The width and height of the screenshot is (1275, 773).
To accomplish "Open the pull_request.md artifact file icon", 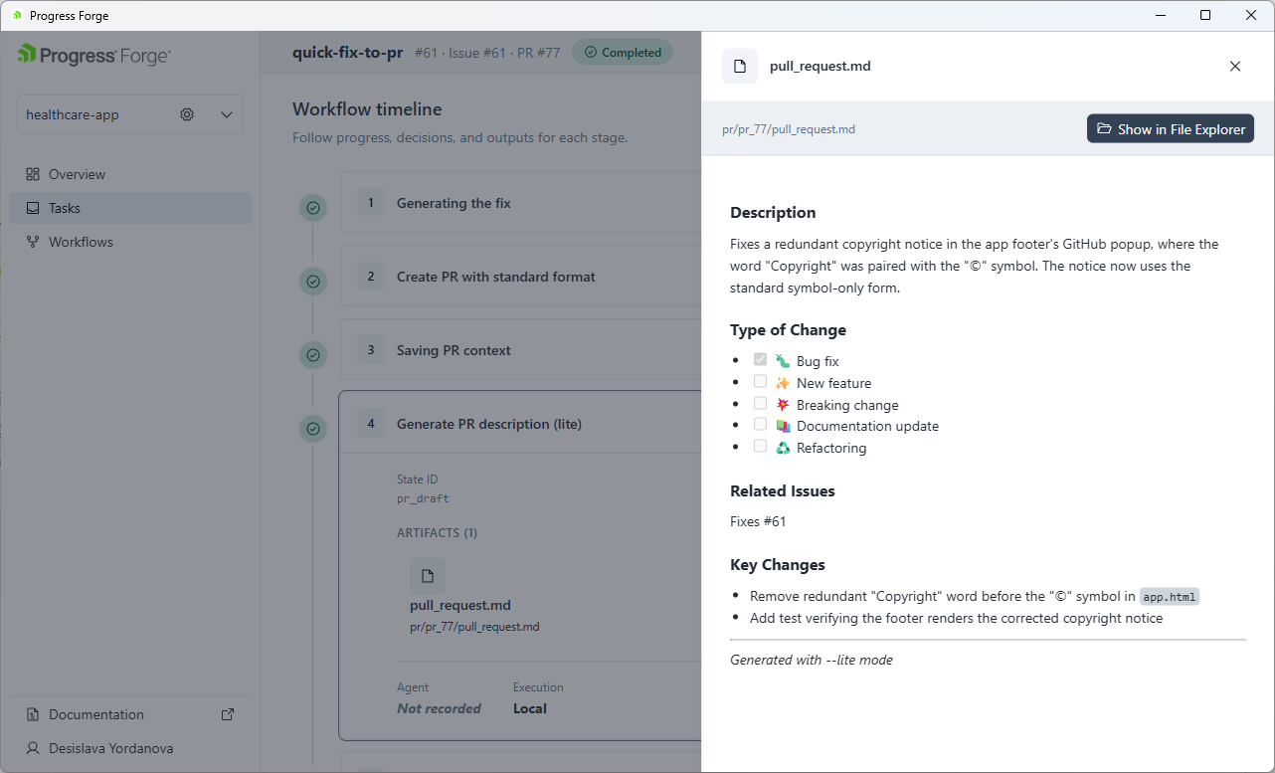I will (x=428, y=576).
